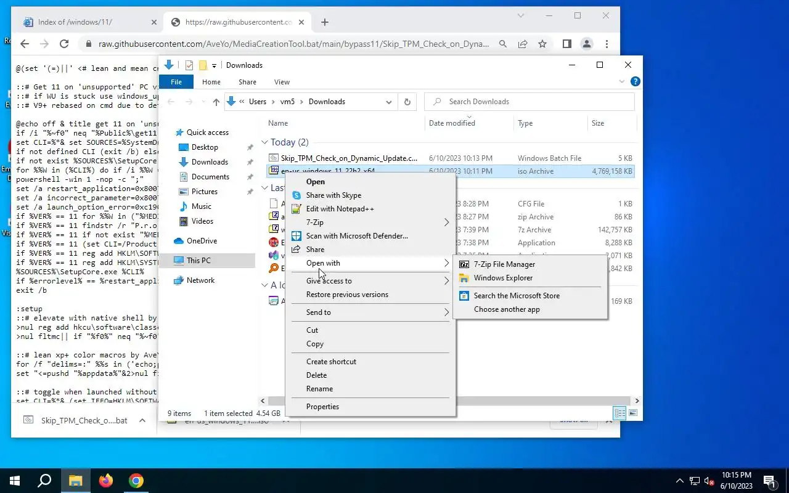Image resolution: width=789 pixels, height=493 pixels.
Task: Go up one folder level arrow
Action: [216, 102]
